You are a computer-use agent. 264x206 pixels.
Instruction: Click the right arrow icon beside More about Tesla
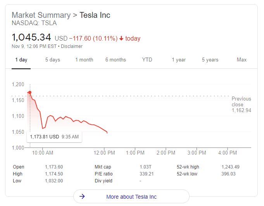(82, 196)
